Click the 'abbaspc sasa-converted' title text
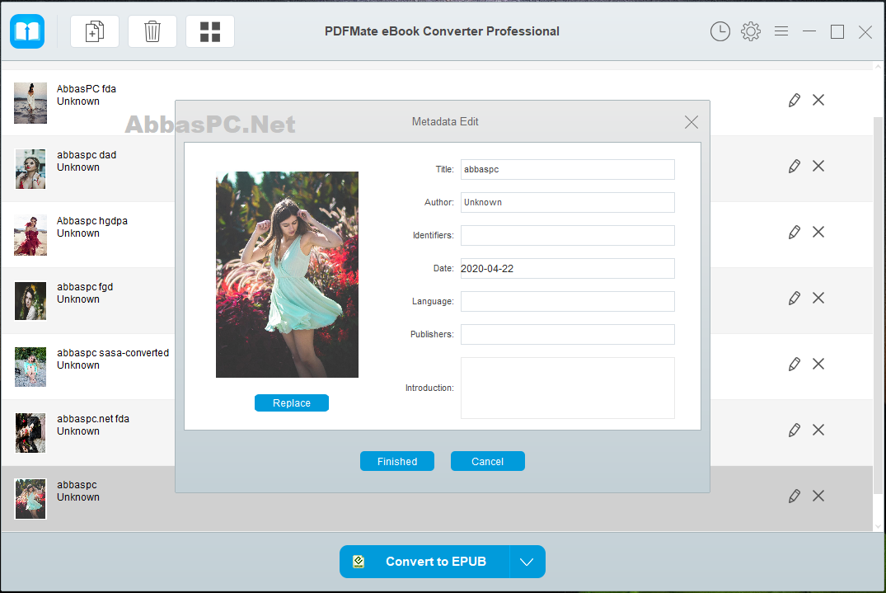 tap(113, 353)
